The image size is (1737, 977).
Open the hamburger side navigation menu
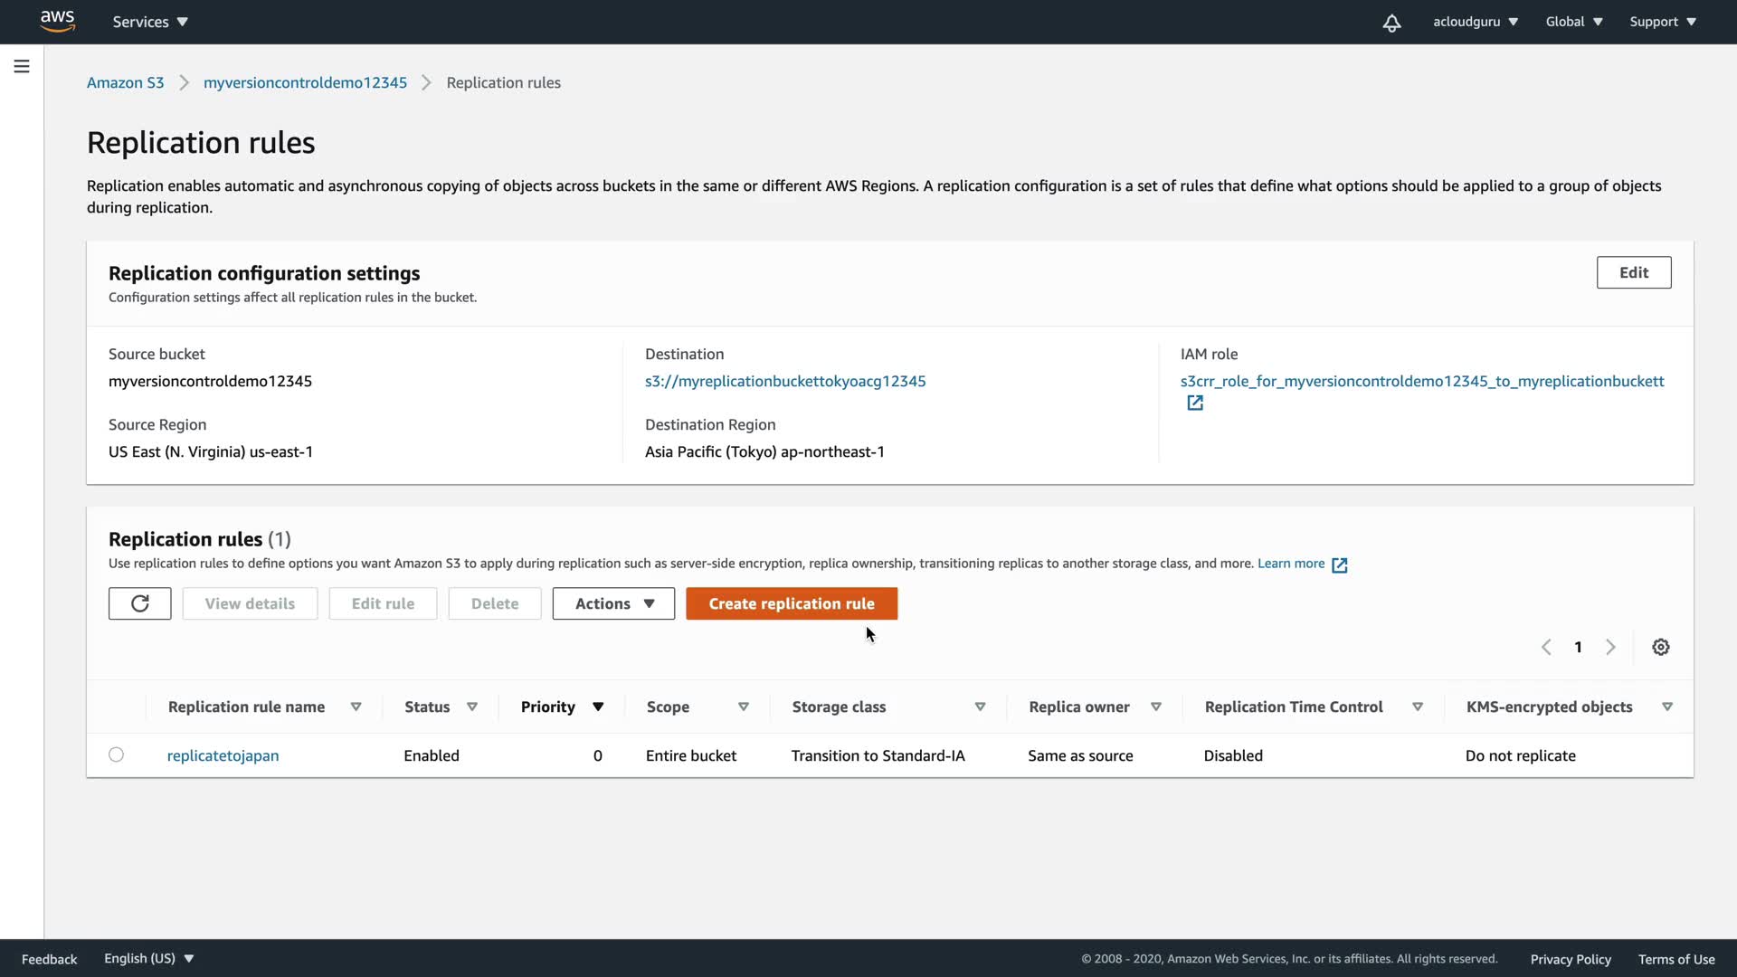pyautogui.click(x=22, y=66)
